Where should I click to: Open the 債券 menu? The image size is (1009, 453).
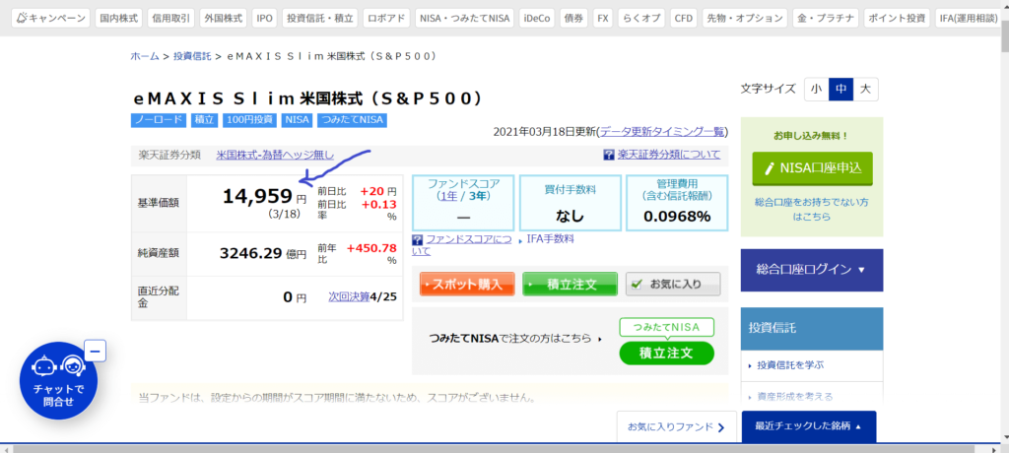coord(573,18)
